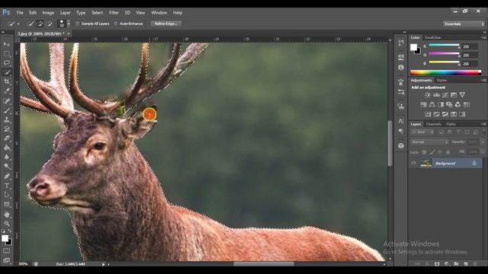Open the Normal blend mode dropdown

(x=429, y=142)
